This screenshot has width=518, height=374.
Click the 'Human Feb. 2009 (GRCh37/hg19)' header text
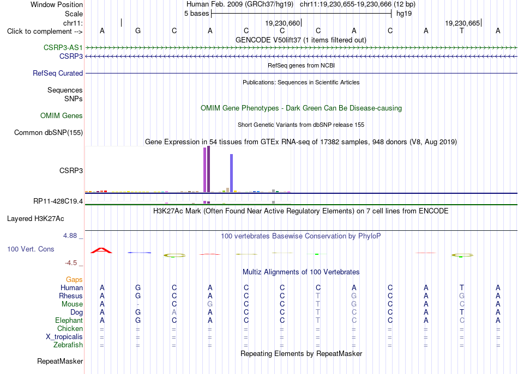[x=240, y=4]
